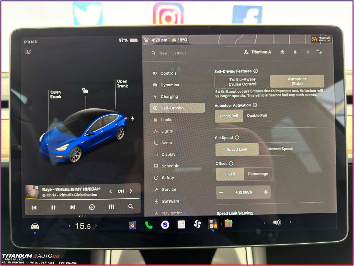Open the fan climate icon
The width and height of the screenshot is (354, 266).
[197, 224]
